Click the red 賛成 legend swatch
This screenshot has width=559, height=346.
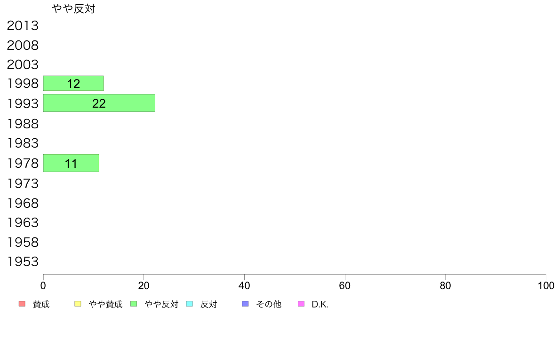point(22,304)
